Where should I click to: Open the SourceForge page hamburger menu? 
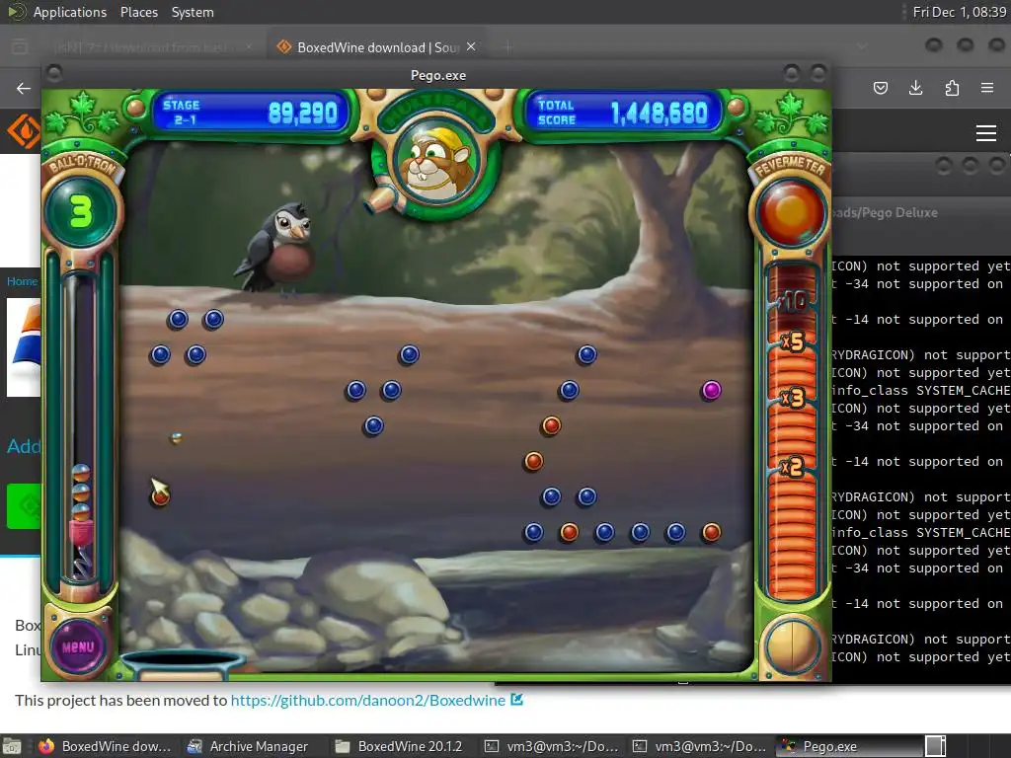986,133
